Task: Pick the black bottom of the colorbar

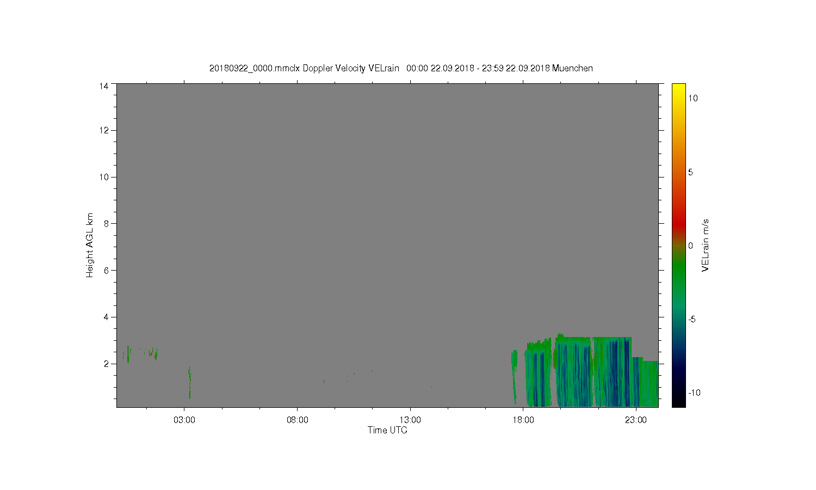Action: tap(678, 403)
